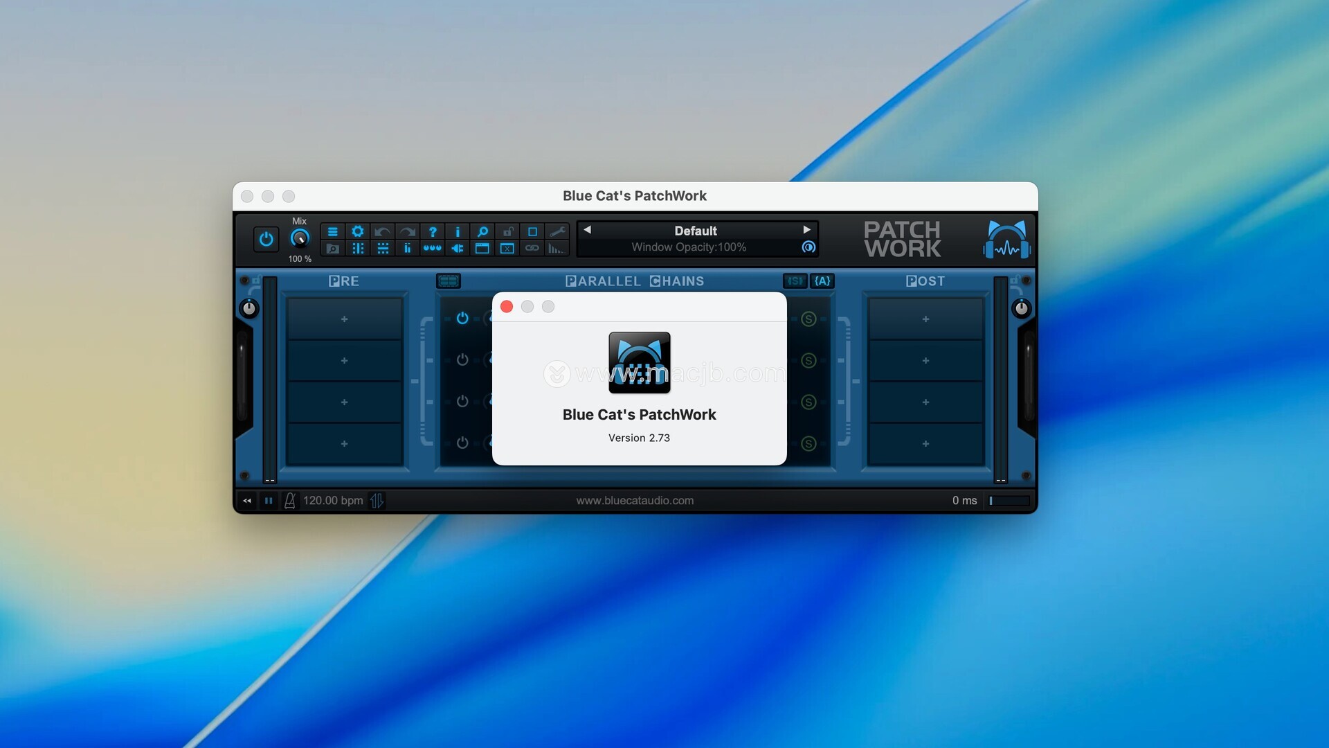The height and width of the screenshot is (748, 1329).
Task: Toggle power of first parallel chain
Action: pyautogui.click(x=462, y=319)
